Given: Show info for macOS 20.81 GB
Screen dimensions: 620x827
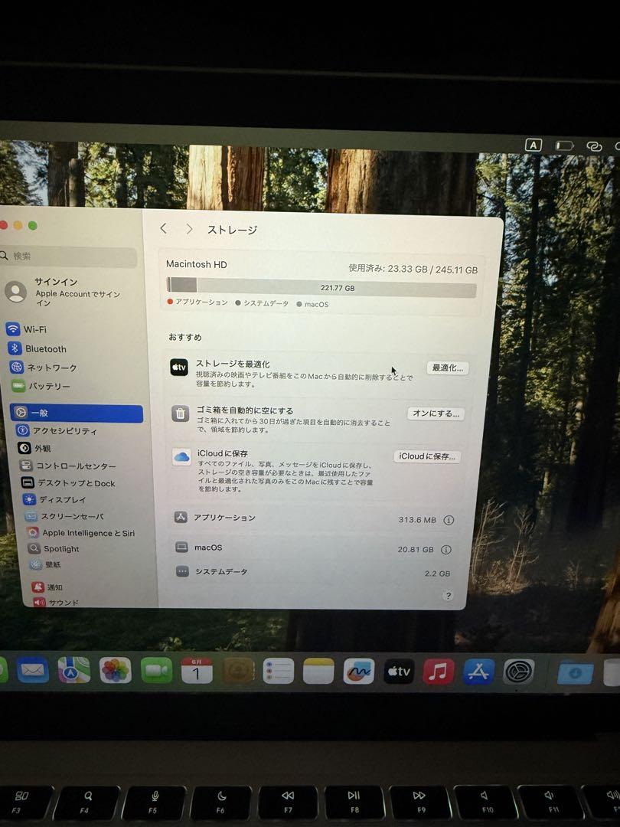Looking at the screenshot, I should (x=446, y=550).
